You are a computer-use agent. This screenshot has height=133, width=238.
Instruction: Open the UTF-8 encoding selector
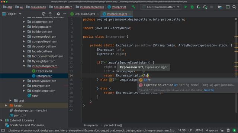(x=199, y=130)
